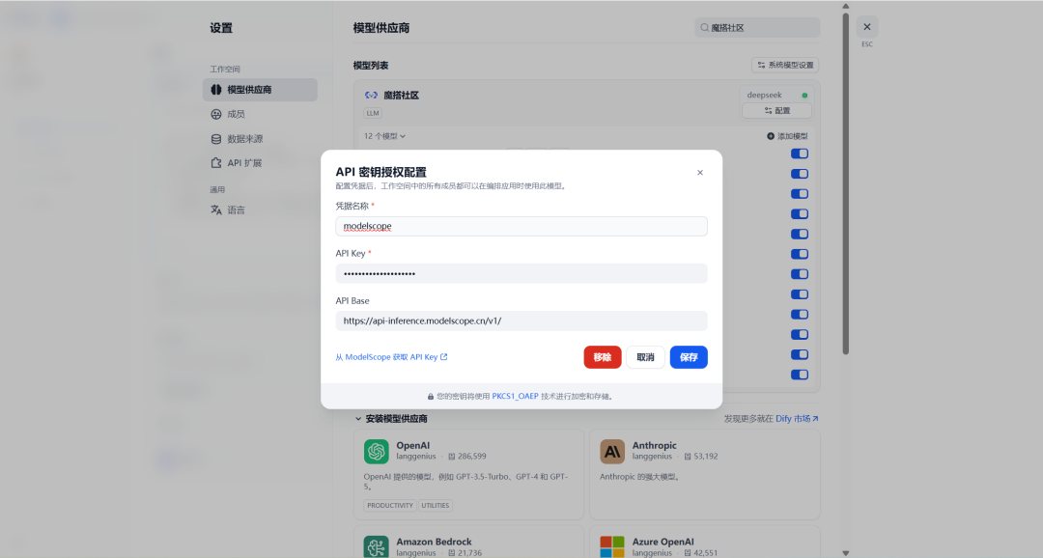
Task: Toggle the second model switch
Action: [800, 174]
